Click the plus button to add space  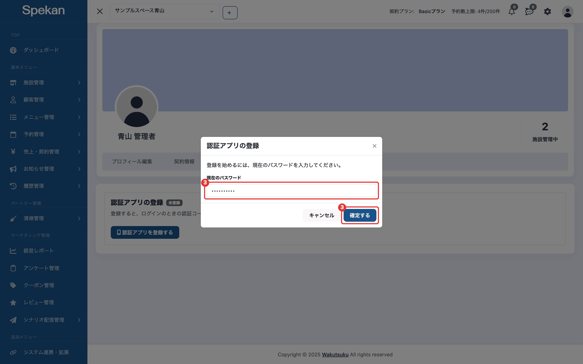[x=230, y=13]
